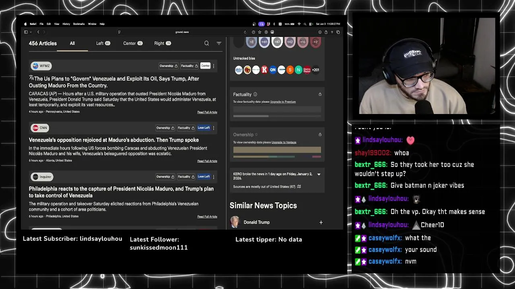Open the article search magnifier icon

click(x=206, y=43)
